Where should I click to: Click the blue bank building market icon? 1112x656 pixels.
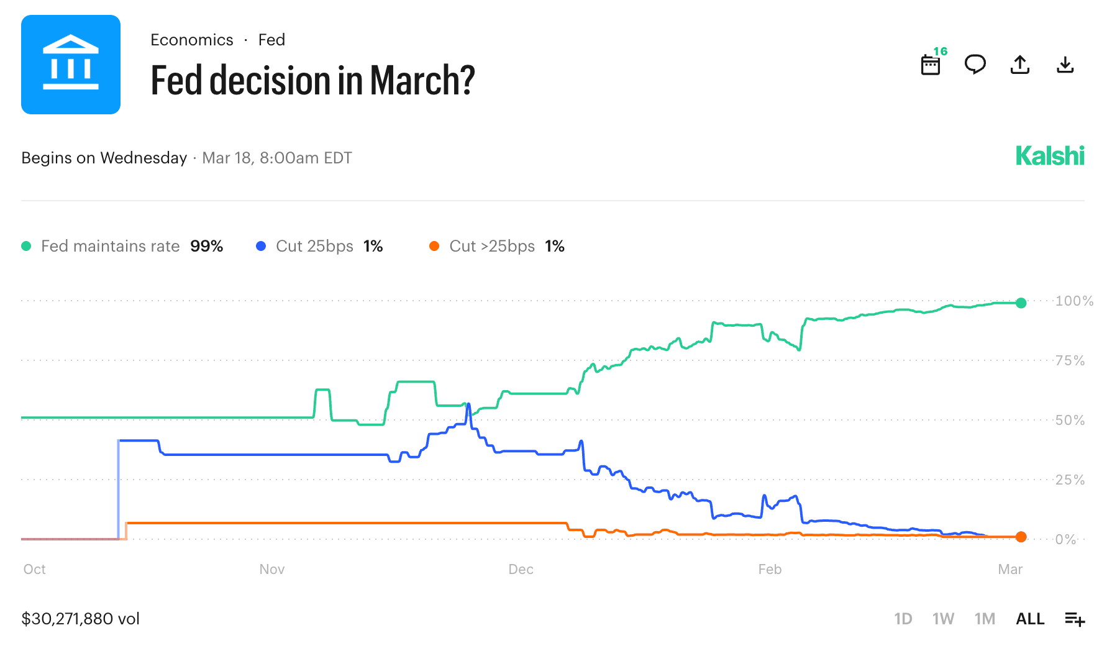71,65
